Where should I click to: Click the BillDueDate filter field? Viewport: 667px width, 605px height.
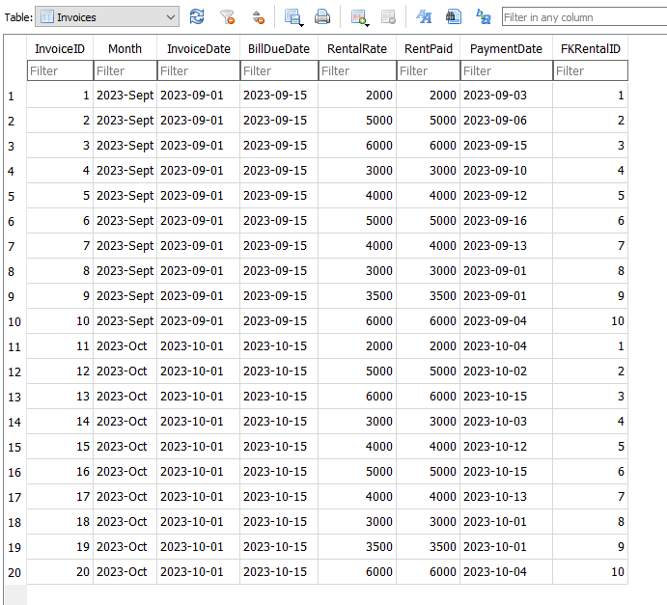(279, 70)
